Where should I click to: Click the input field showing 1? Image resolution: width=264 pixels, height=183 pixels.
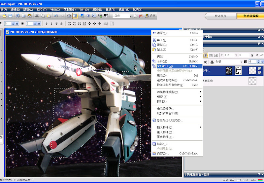point(30,23)
